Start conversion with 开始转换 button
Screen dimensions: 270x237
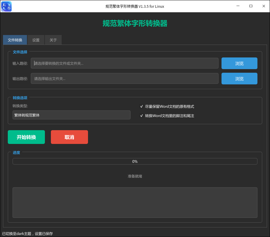26,137
